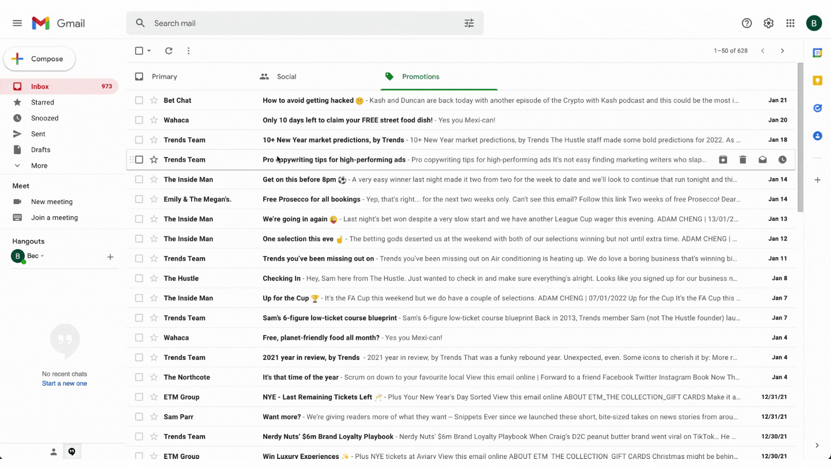Get add-ons with plus icon
Viewport: 831px width, 467px height.
click(817, 180)
